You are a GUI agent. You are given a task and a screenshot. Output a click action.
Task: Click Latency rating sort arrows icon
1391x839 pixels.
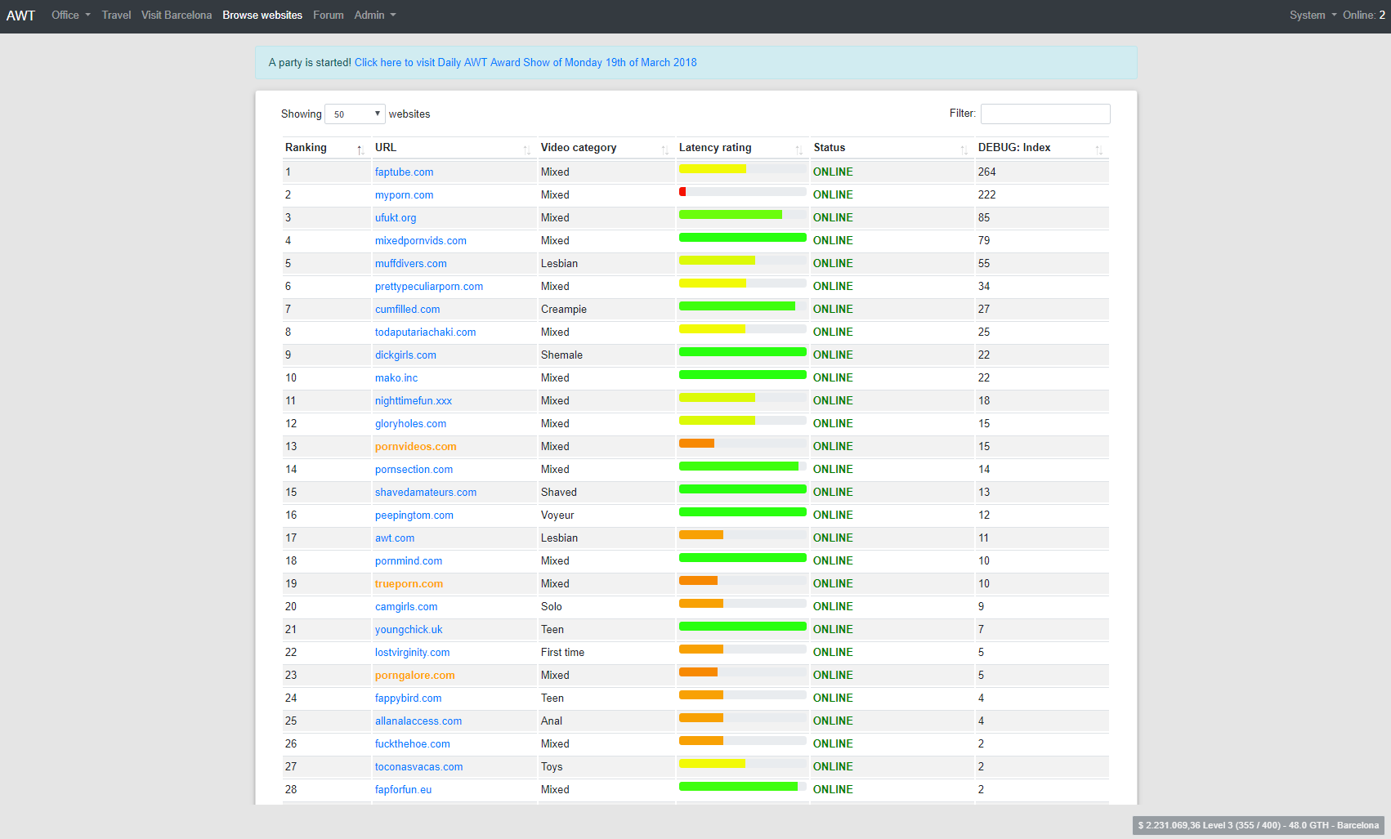[x=798, y=150]
